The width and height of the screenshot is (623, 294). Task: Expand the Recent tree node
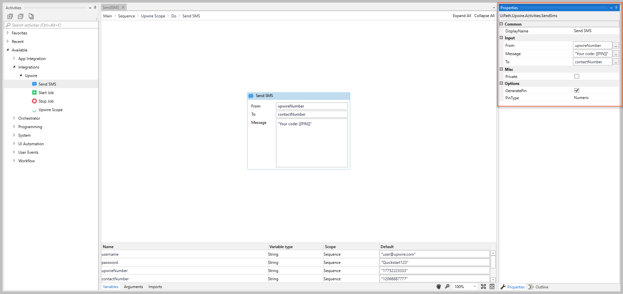[8, 41]
